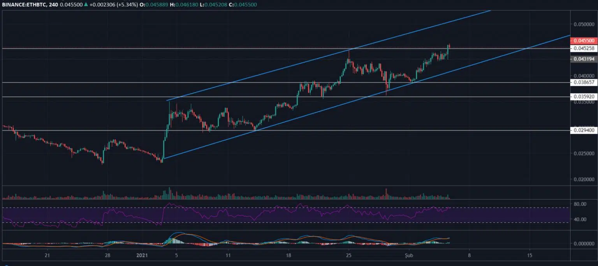Click the 18 date label on time axis
The height and width of the screenshot is (266, 598).
click(288, 255)
